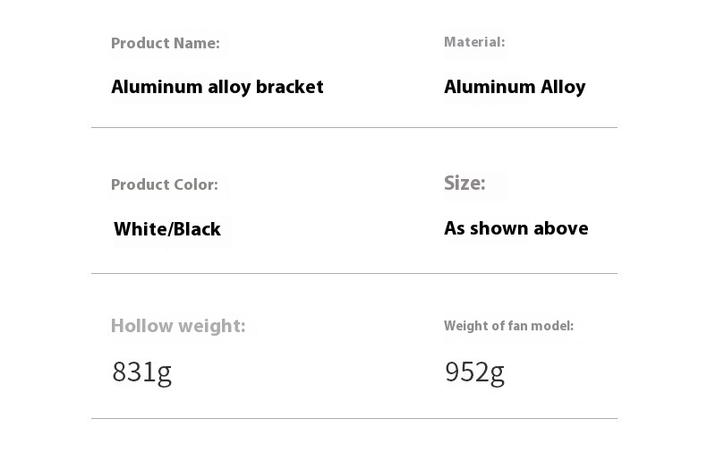The height and width of the screenshot is (453, 707).
Task: Click the divider line under the weight row
Action: 353,418
